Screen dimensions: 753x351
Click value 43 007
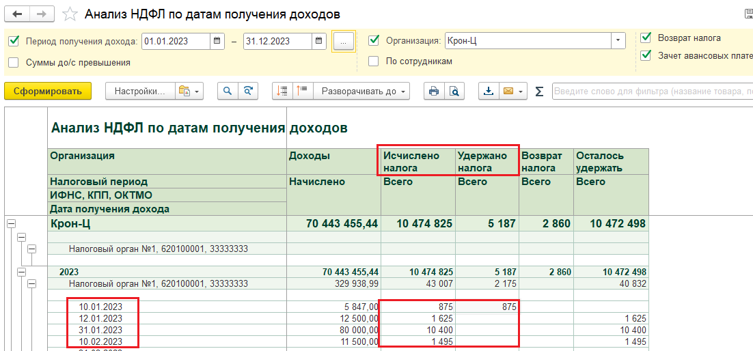click(x=439, y=284)
